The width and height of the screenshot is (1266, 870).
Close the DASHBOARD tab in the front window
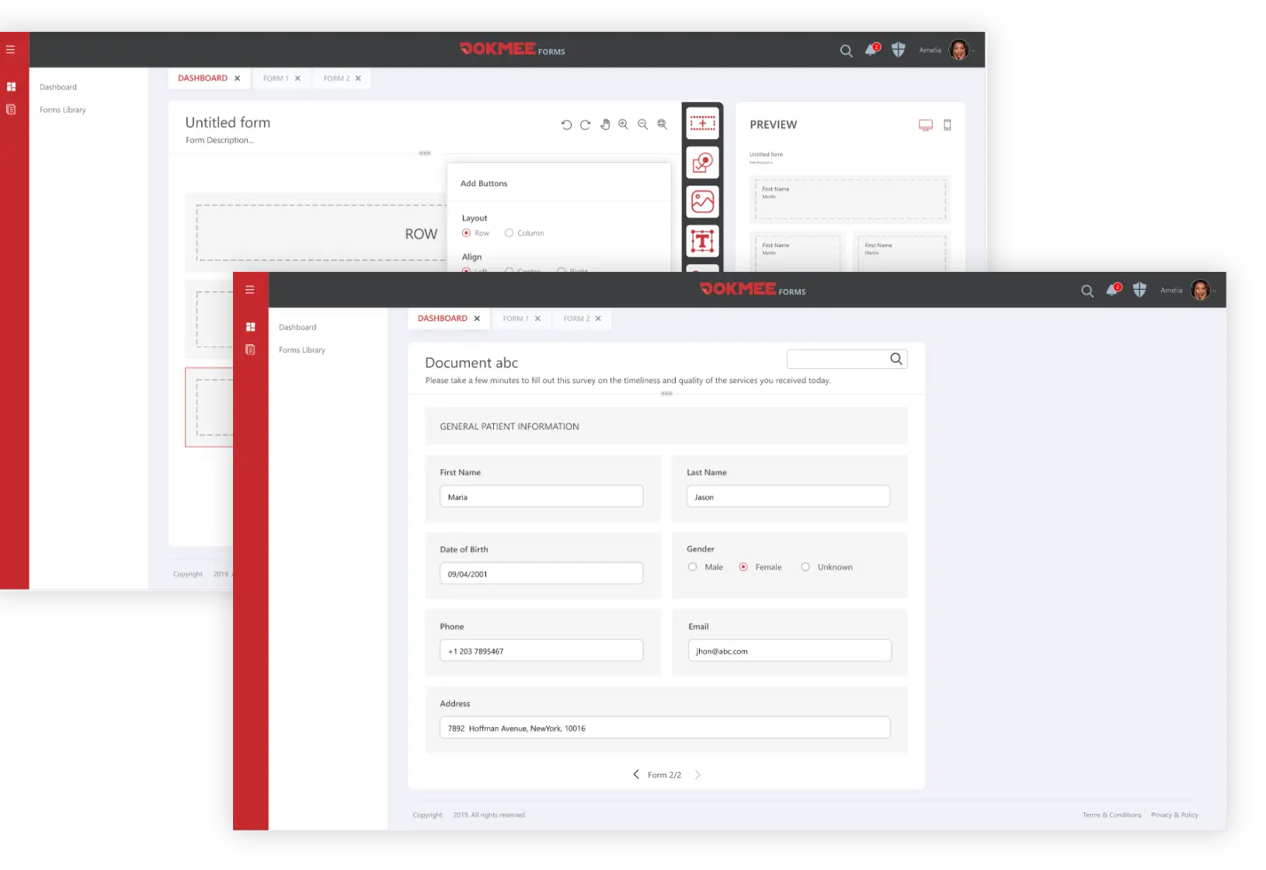coord(477,318)
